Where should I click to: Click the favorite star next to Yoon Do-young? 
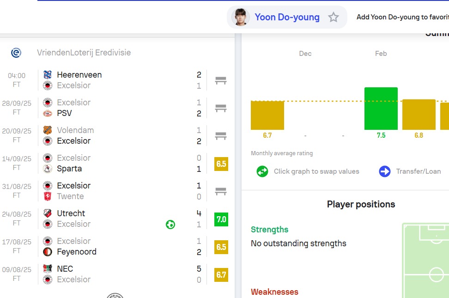point(334,18)
